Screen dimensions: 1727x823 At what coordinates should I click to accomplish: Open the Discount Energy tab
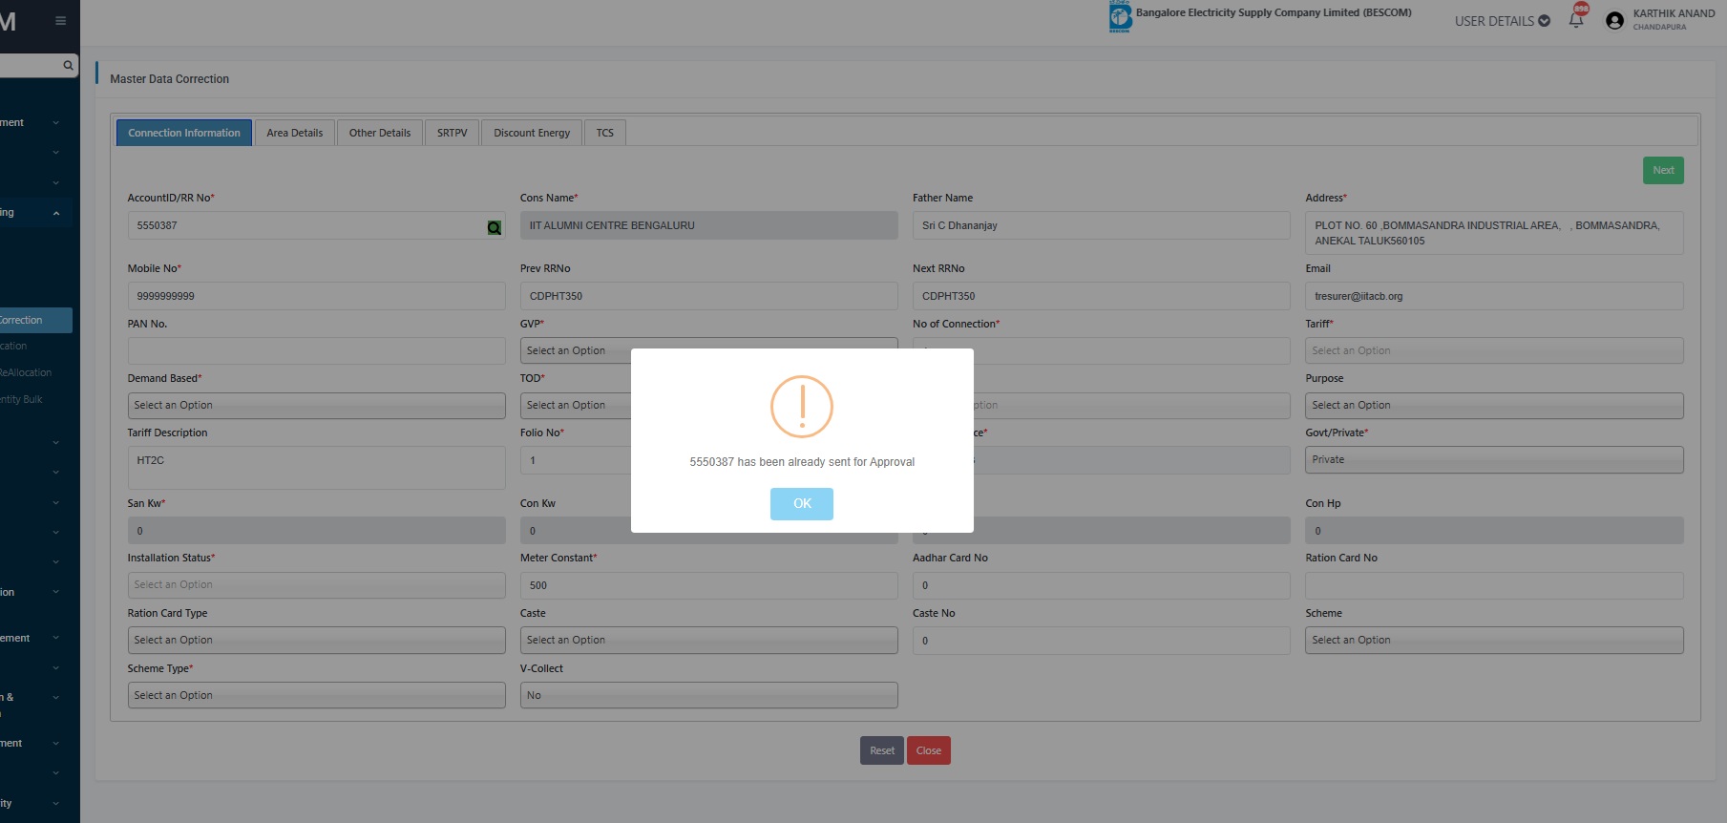point(532,133)
